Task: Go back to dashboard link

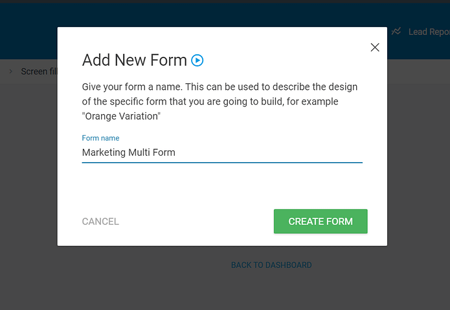Action: pyautogui.click(x=271, y=265)
